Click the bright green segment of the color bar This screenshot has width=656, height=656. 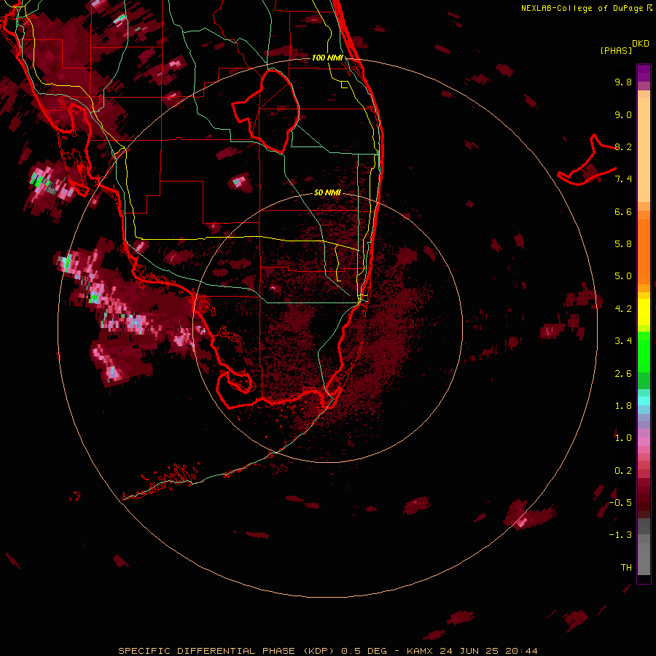644,351
